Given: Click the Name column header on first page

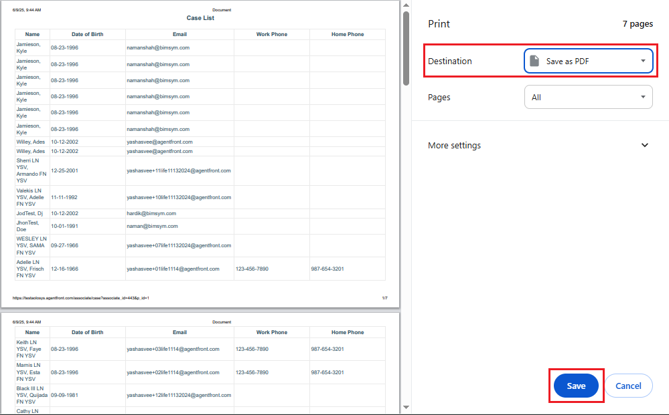Looking at the screenshot, I should pyautogui.click(x=32, y=34).
